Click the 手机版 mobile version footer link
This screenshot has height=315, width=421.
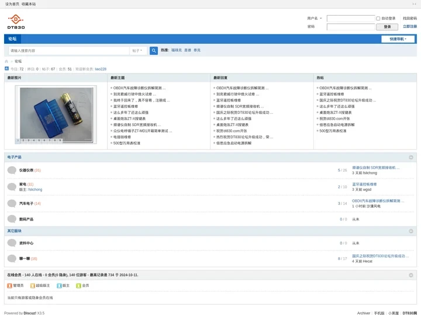(x=379, y=313)
